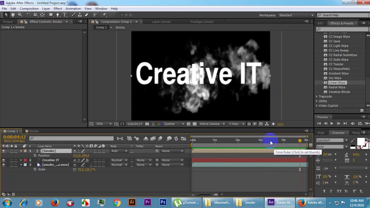The height and width of the screenshot is (208, 370).
Task: Click the Take Snapshot camera icon
Action: pyautogui.click(x=147, y=124)
